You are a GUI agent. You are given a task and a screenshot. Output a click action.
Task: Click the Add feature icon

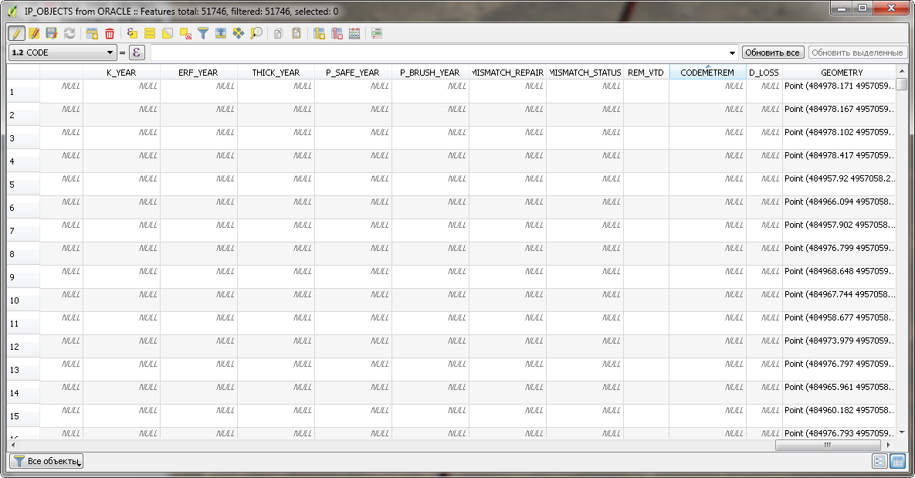[x=92, y=33]
